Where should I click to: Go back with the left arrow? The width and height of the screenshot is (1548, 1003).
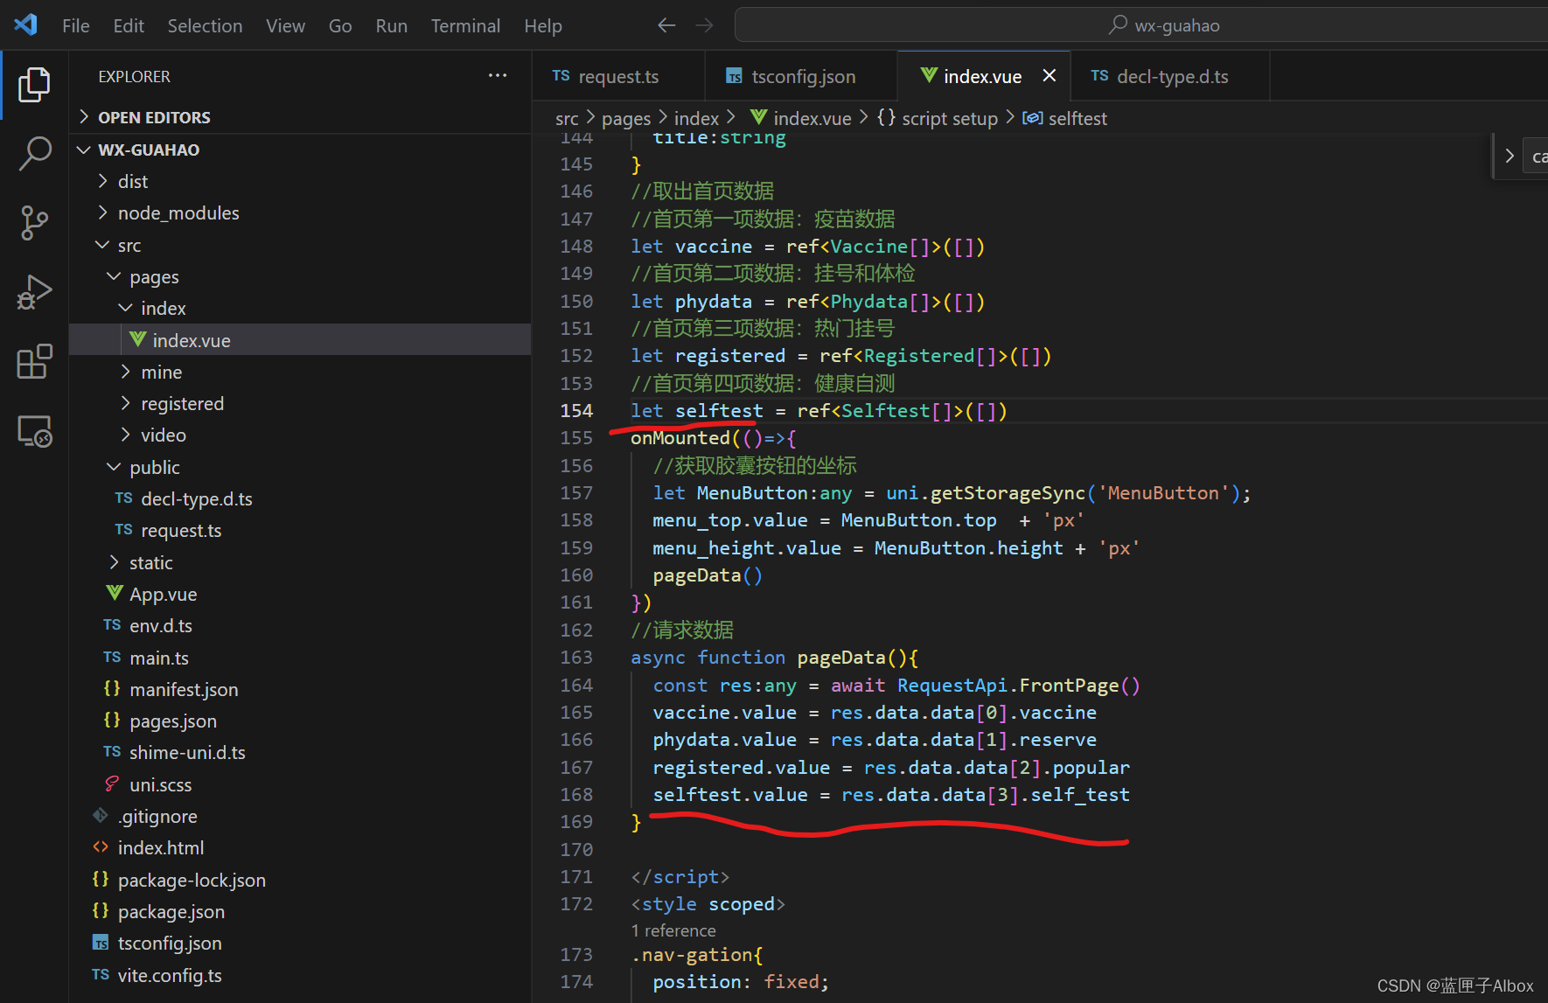click(666, 25)
